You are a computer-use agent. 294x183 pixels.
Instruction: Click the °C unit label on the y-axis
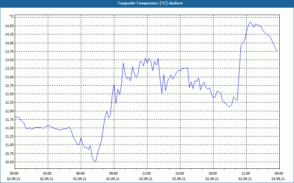(x=12, y=16)
